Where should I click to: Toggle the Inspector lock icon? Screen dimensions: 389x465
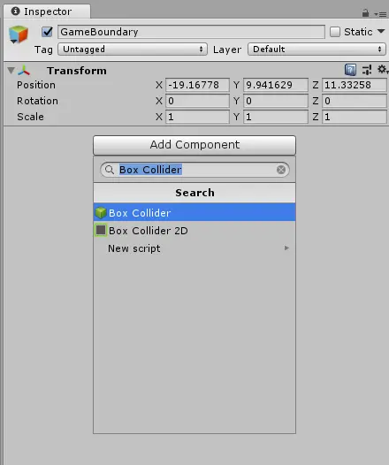coord(365,12)
